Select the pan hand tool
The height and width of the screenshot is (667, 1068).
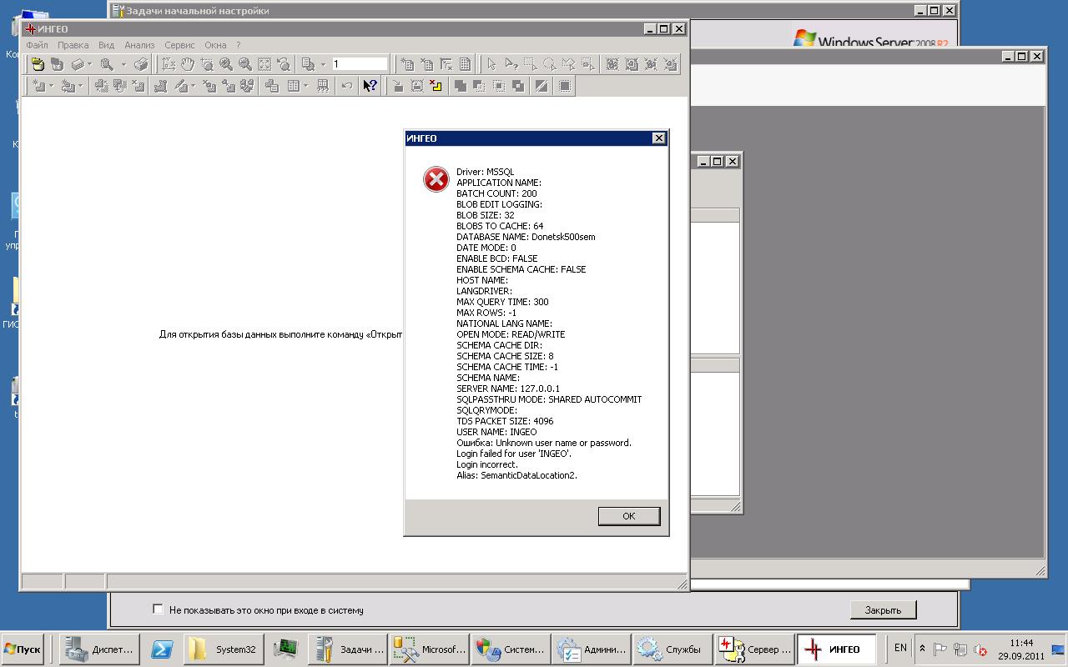[x=188, y=64]
